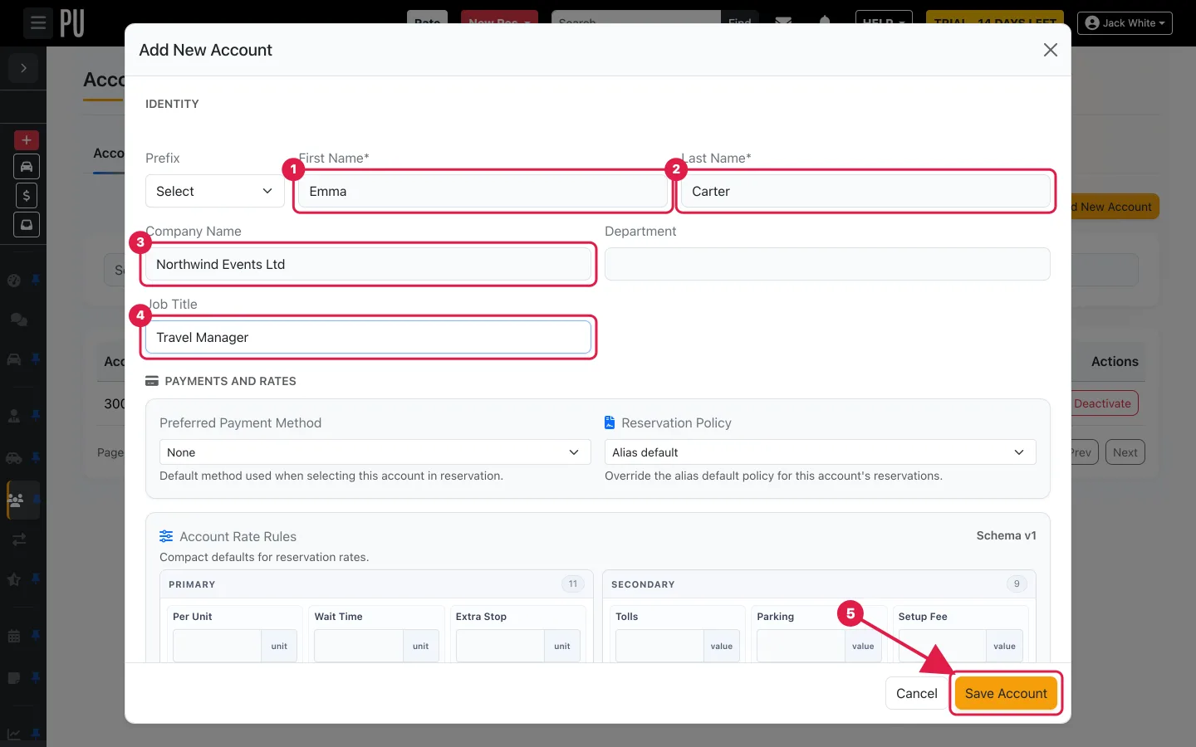
Task: Toggle the pin next to the single person
Action: (36, 414)
